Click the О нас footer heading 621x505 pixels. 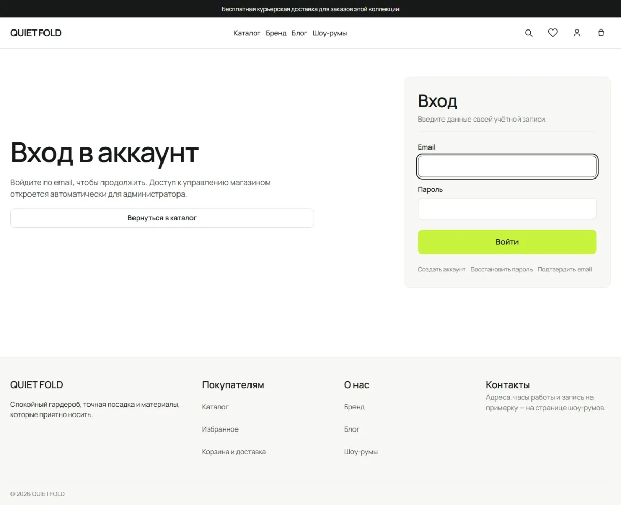357,385
